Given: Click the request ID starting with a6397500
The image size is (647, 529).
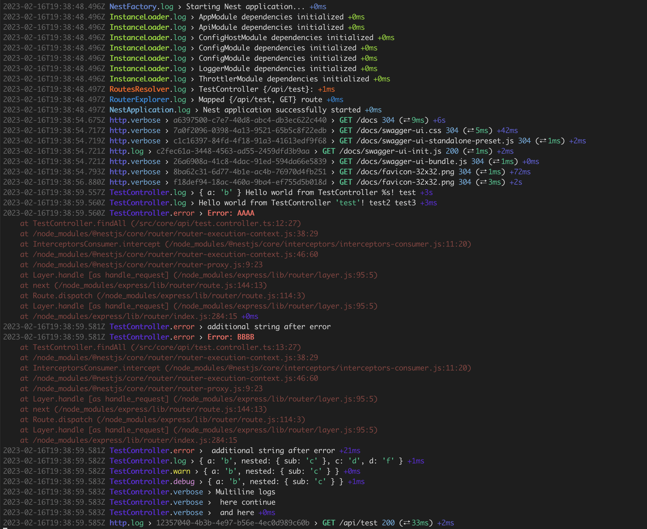Looking at the screenshot, I should point(250,120).
